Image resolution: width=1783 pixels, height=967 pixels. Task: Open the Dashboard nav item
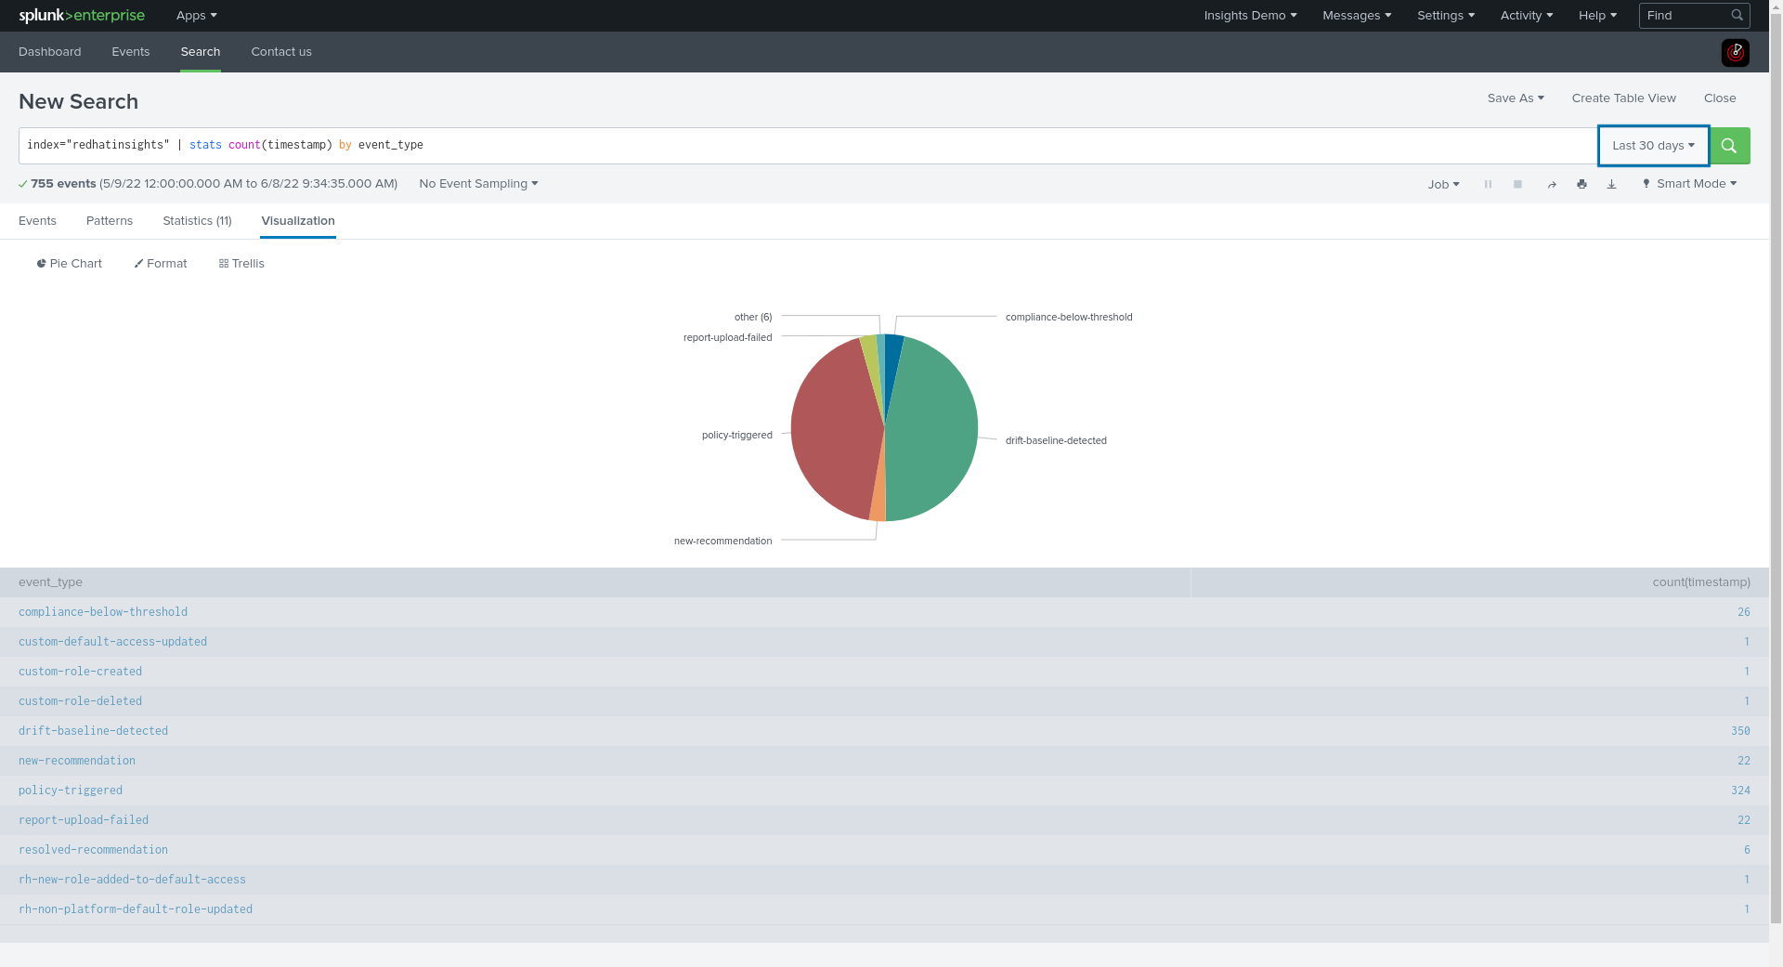coord(50,52)
